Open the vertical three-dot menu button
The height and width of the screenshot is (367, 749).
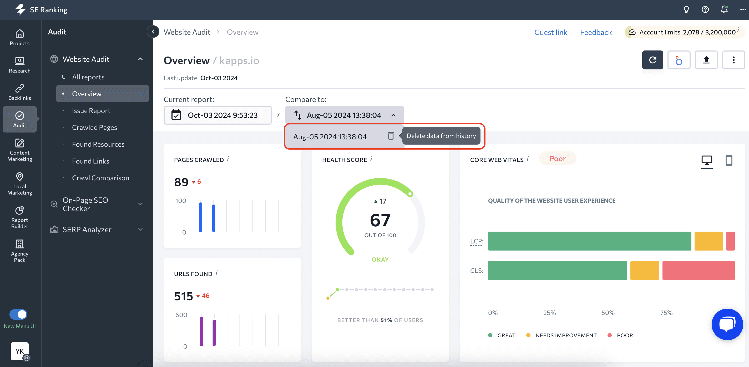[733, 60]
